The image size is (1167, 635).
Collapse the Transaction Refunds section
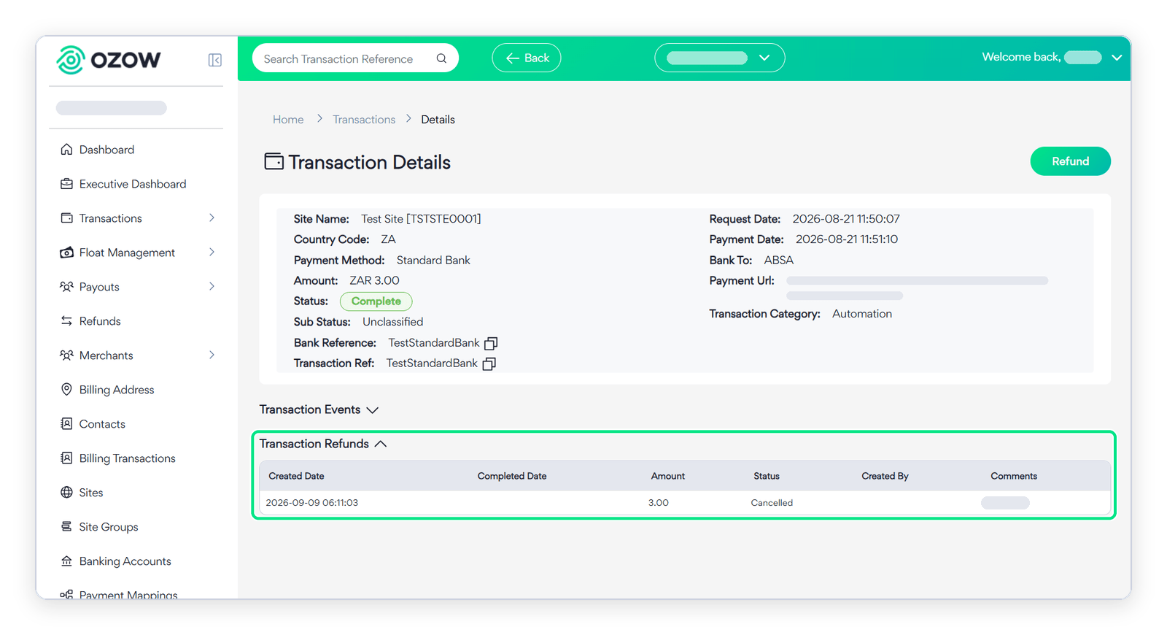point(381,444)
